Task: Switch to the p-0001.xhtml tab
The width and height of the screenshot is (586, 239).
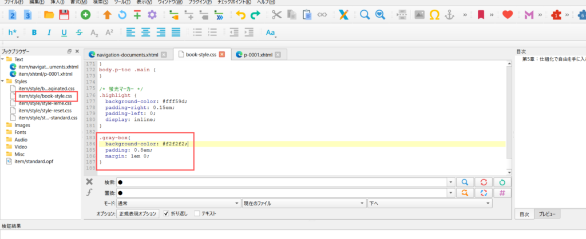Action: [x=256, y=55]
